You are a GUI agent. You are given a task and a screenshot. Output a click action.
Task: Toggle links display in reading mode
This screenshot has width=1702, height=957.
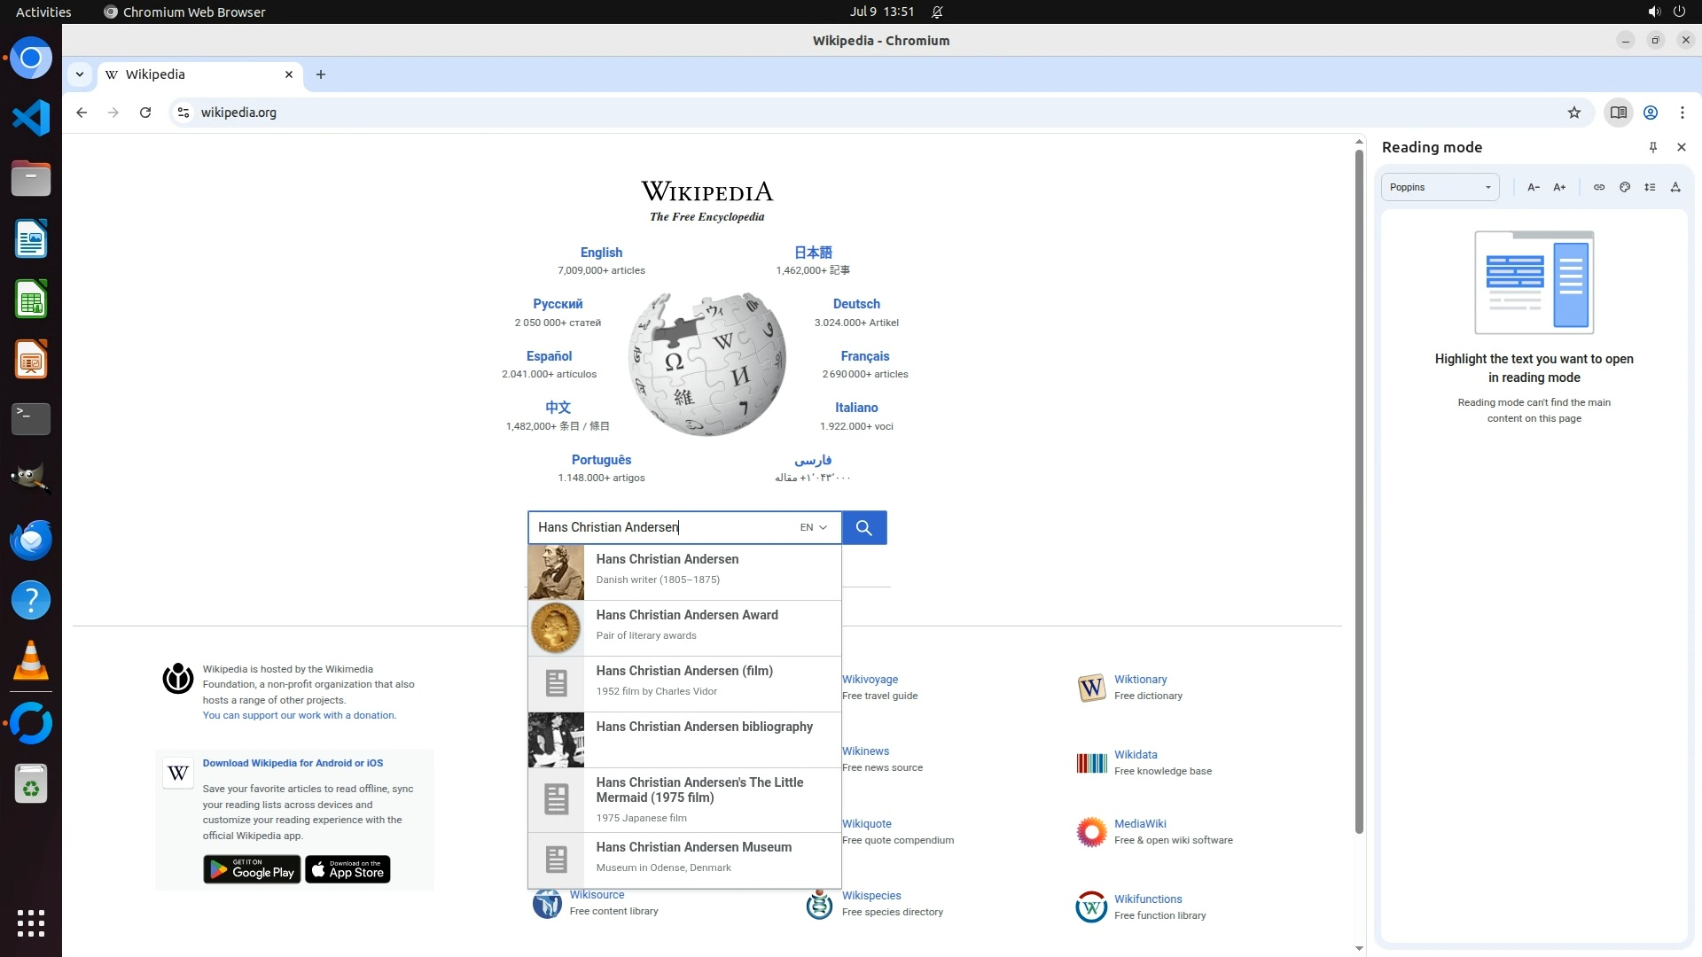pyautogui.click(x=1598, y=187)
